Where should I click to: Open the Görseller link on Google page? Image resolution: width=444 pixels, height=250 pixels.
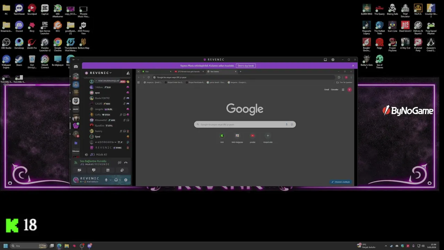(x=334, y=90)
